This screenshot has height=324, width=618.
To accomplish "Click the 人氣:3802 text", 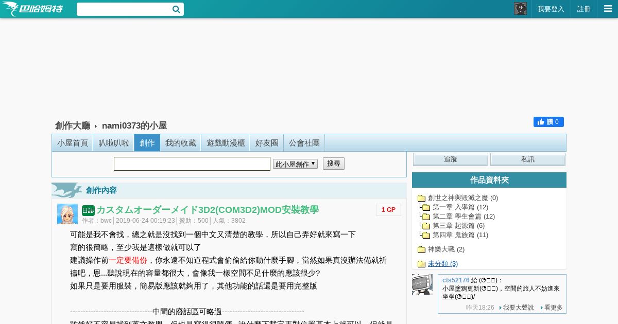I will pos(229,221).
